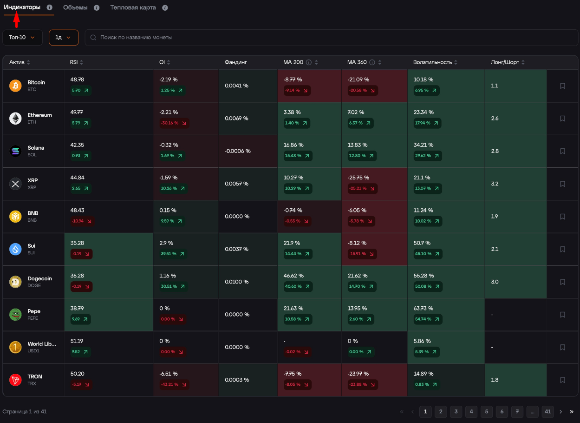This screenshot has height=423, width=580.
Task: Switch to the Индикаторы tab
Action: click(x=22, y=7)
